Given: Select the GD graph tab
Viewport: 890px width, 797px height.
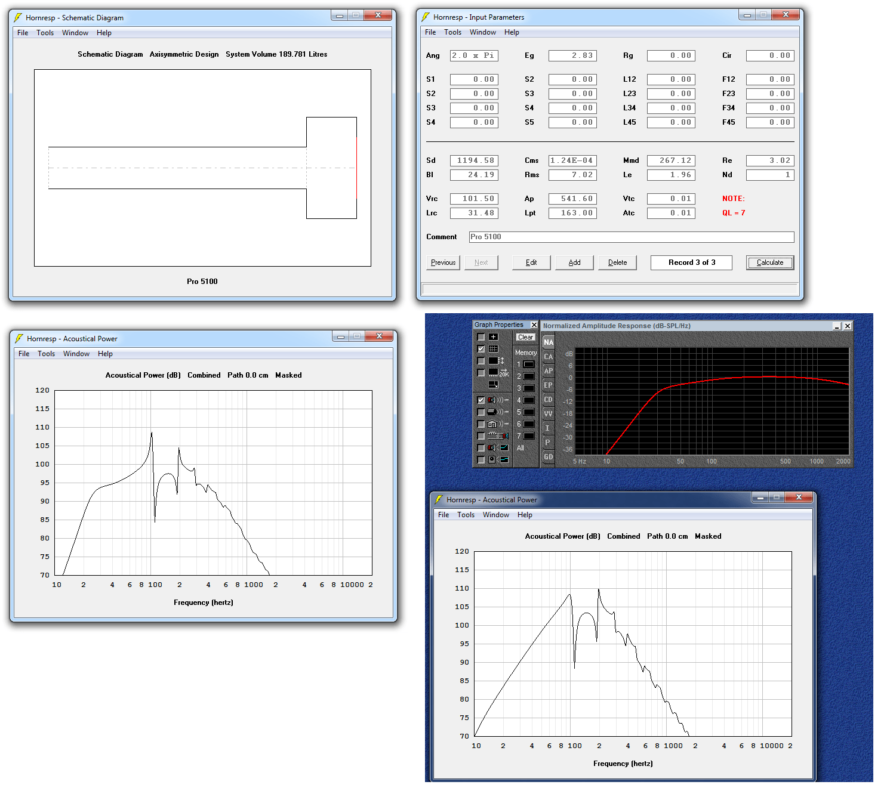Looking at the screenshot, I should pyautogui.click(x=549, y=456).
